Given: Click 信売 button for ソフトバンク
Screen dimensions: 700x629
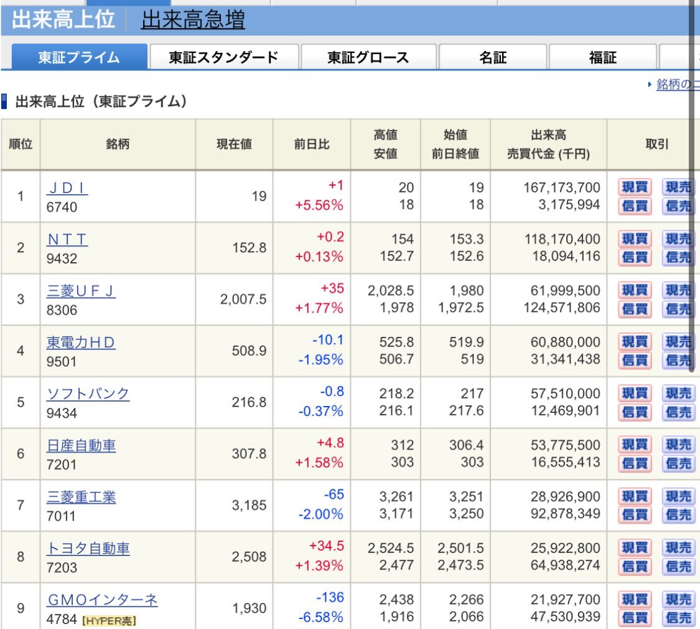Looking at the screenshot, I should click(x=678, y=412).
